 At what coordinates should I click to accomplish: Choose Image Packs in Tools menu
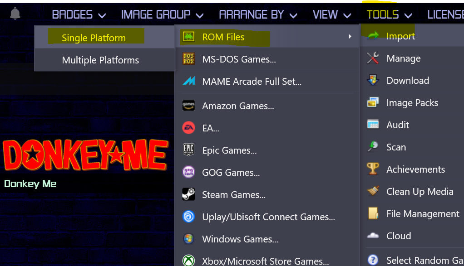[x=412, y=102]
